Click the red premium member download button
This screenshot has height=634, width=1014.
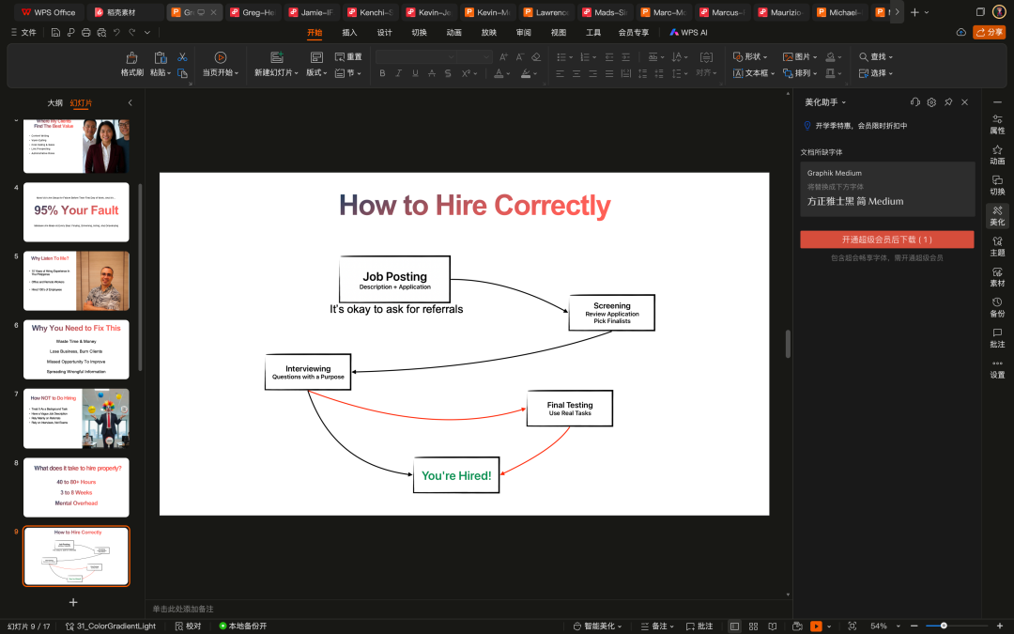click(x=886, y=240)
